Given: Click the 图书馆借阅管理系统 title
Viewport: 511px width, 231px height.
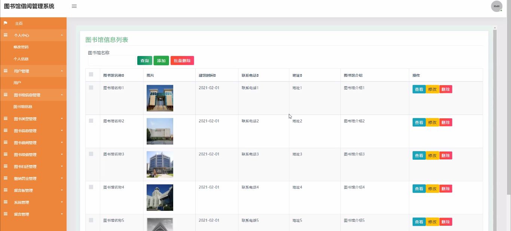Looking at the screenshot, I should [29, 6].
